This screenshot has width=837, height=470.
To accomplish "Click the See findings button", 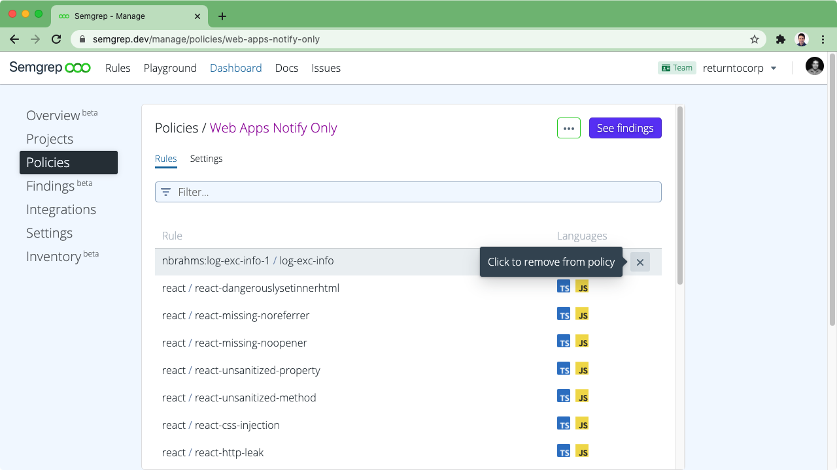I will point(625,128).
